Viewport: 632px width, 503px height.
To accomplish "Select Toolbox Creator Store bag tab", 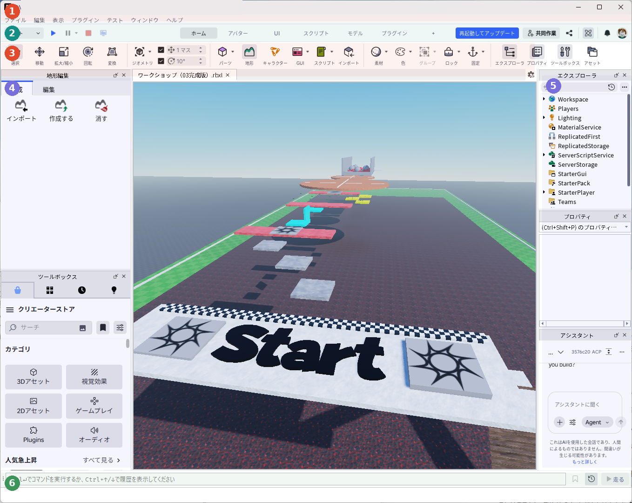I will [18, 290].
